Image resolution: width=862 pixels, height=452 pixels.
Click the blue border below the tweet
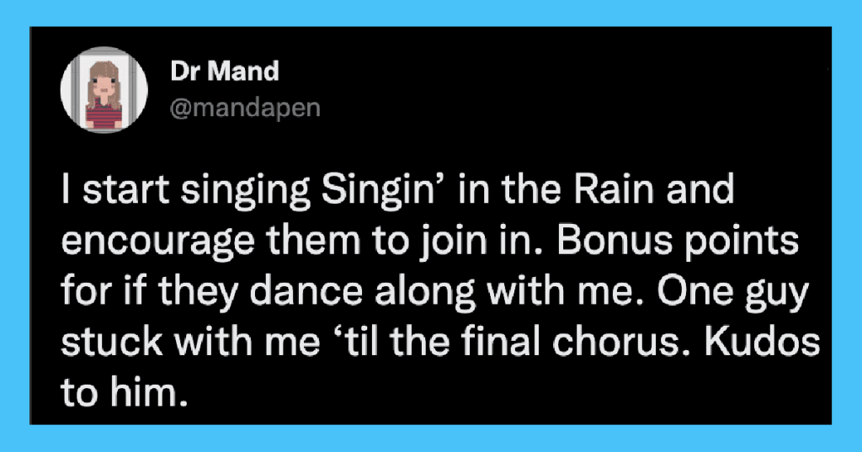(x=431, y=439)
